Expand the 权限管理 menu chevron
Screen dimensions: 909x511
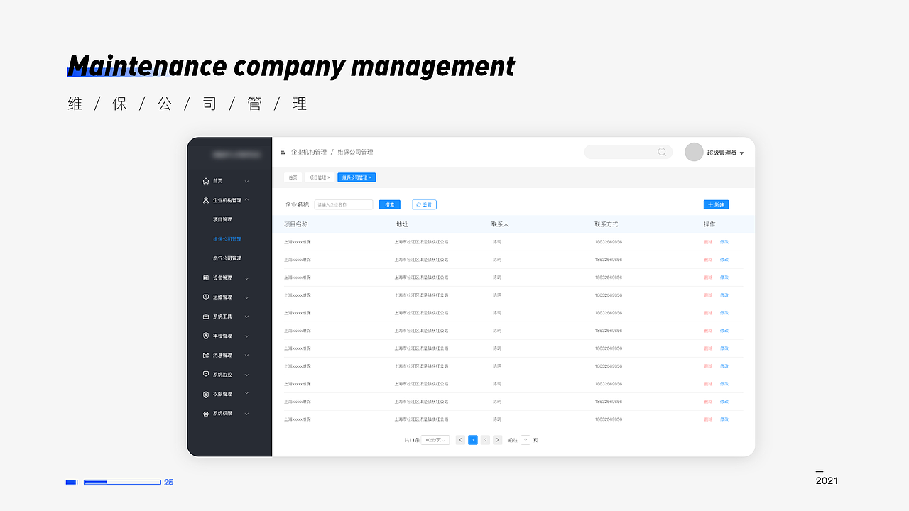(247, 393)
